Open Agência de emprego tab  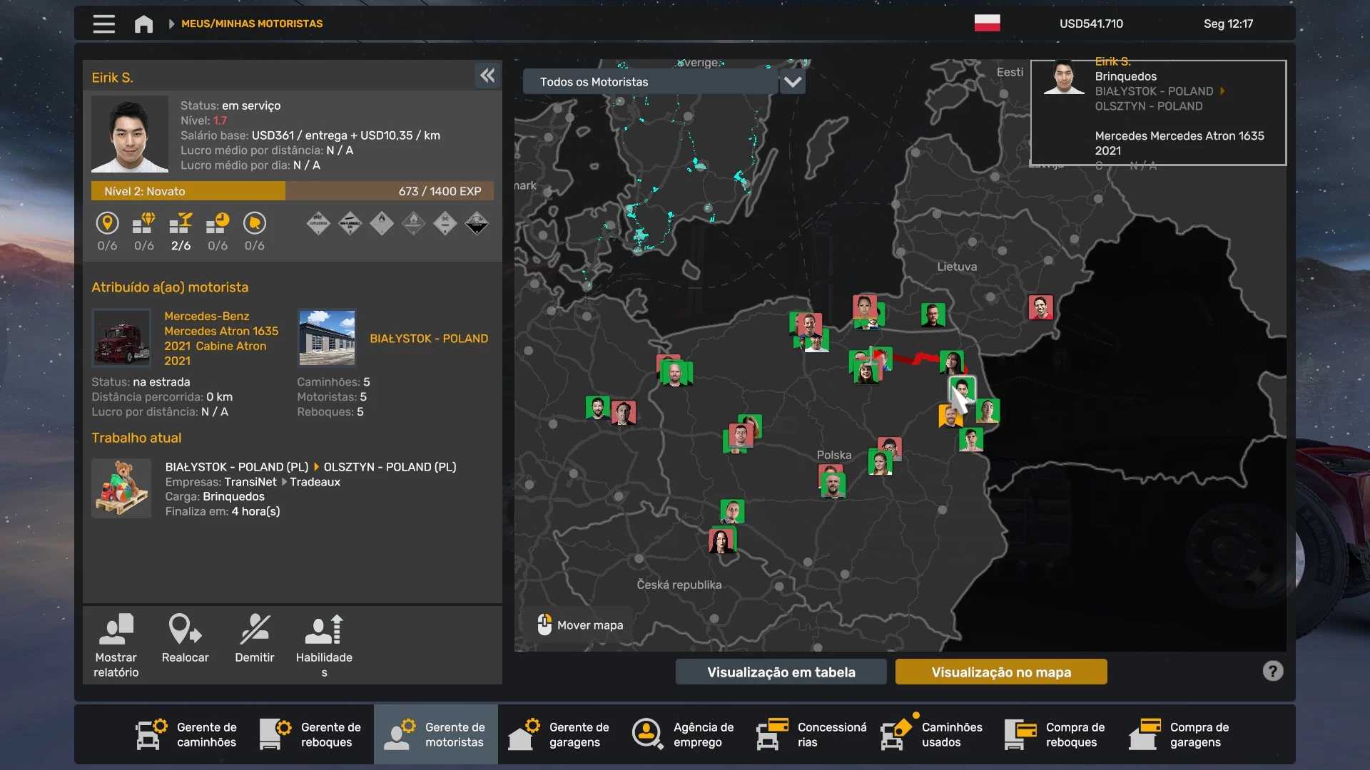[684, 734]
